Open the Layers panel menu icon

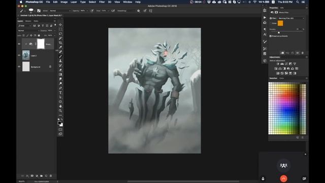click(x=55, y=21)
